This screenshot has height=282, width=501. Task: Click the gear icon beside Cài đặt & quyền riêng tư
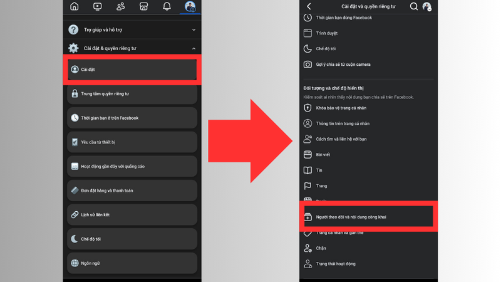click(x=73, y=48)
